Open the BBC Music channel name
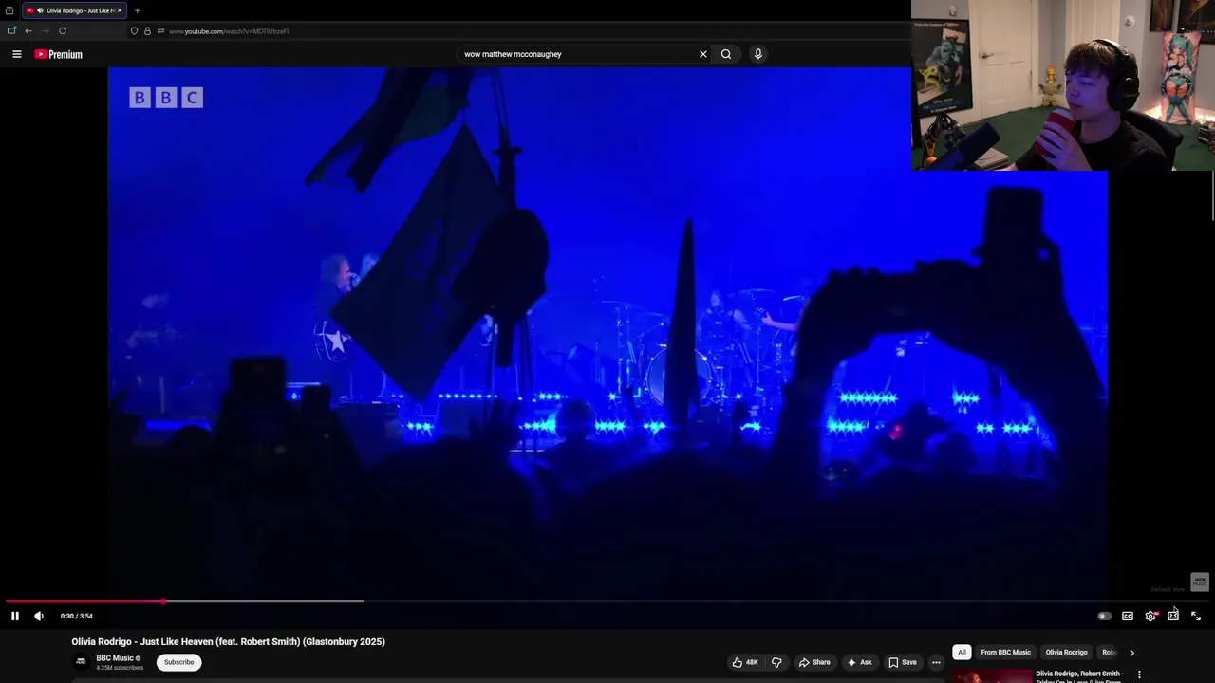This screenshot has width=1215, height=683. click(115, 658)
